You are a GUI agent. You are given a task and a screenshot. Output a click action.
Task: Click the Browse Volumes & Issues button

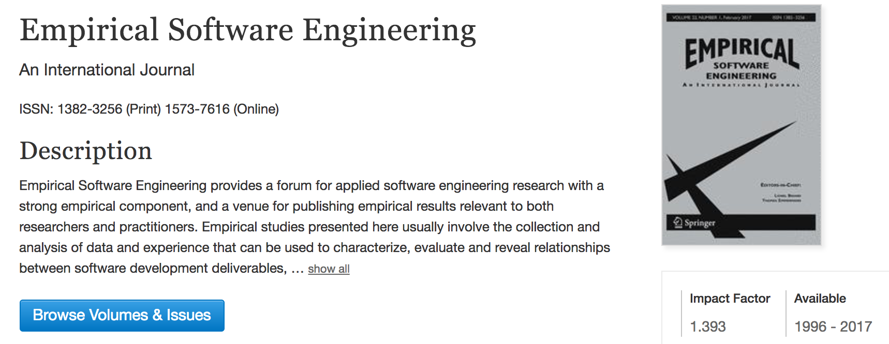[122, 315]
